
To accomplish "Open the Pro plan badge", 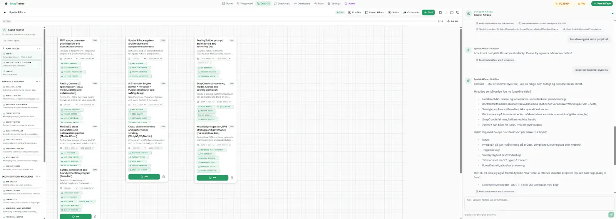I will [x=582, y=3].
